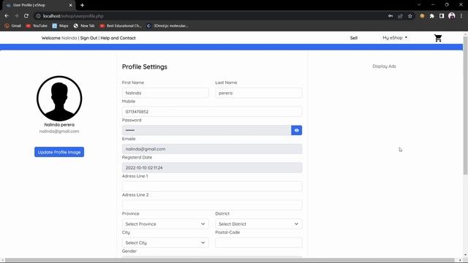Image resolution: width=468 pixels, height=263 pixels.
Task: Click the Postal-Code input field
Action: 258,243
